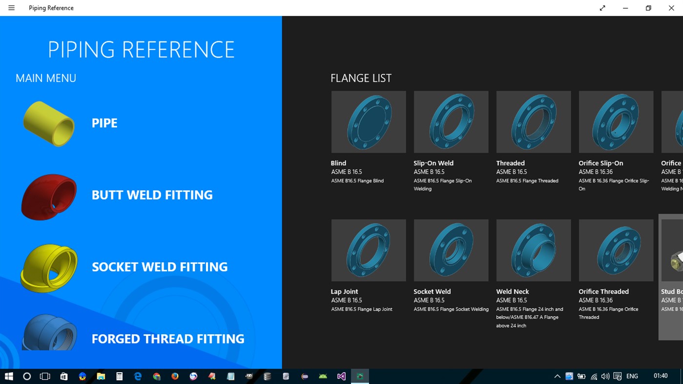The height and width of the screenshot is (384, 683).
Task: Enter full screen with the expand arrows icon
Action: click(x=602, y=8)
